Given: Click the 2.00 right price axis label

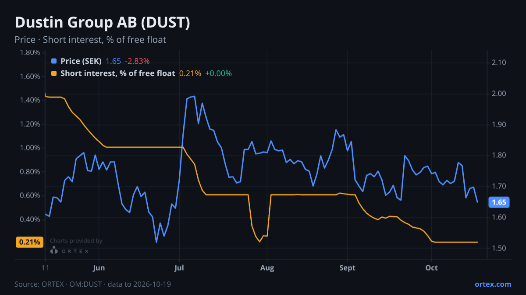Looking at the screenshot, I should tap(499, 94).
